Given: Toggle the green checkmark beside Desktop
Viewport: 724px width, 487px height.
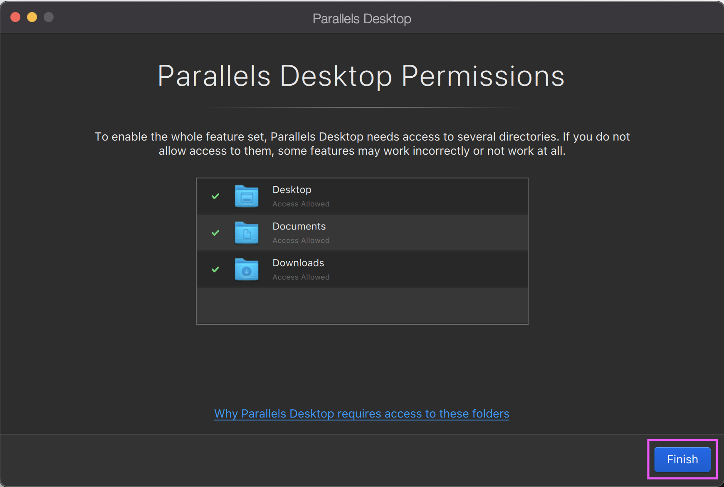Looking at the screenshot, I should click(x=215, y=196).
